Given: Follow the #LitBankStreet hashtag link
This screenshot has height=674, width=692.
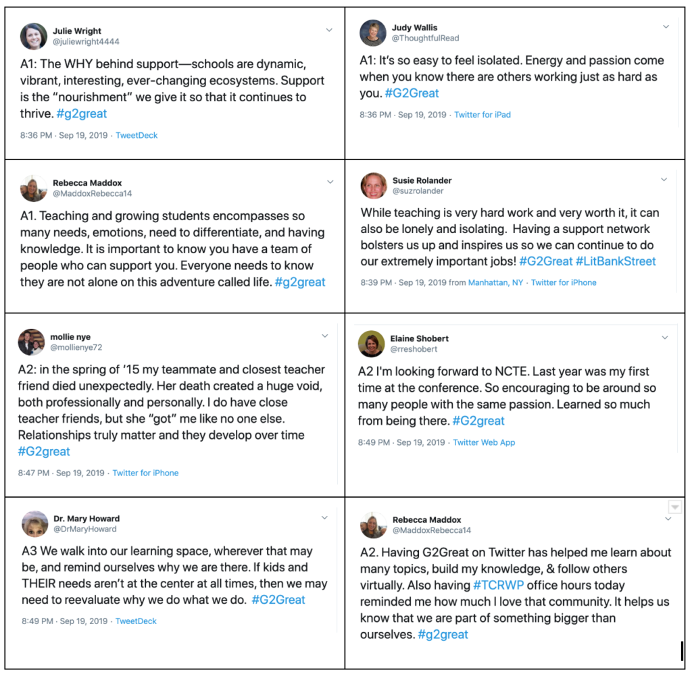Looking at the screenshot, I should tap(616, 261).
